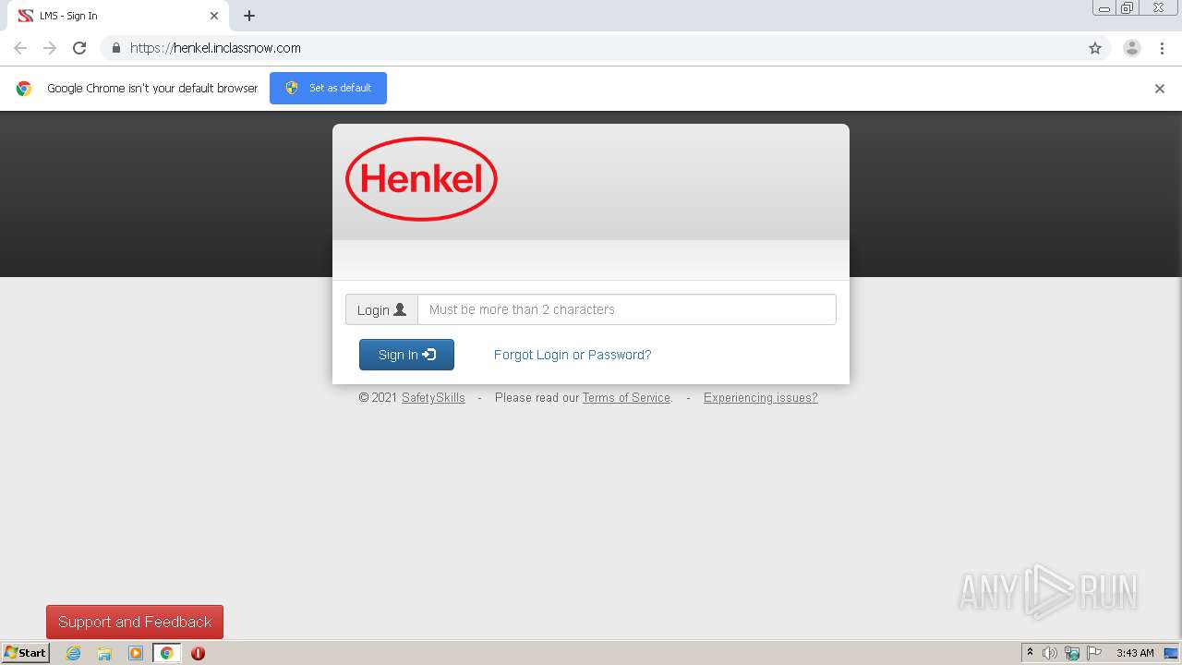Screen dimensions: 1182x665
Task: Open a new tab with the plus button
Action: 249,16
